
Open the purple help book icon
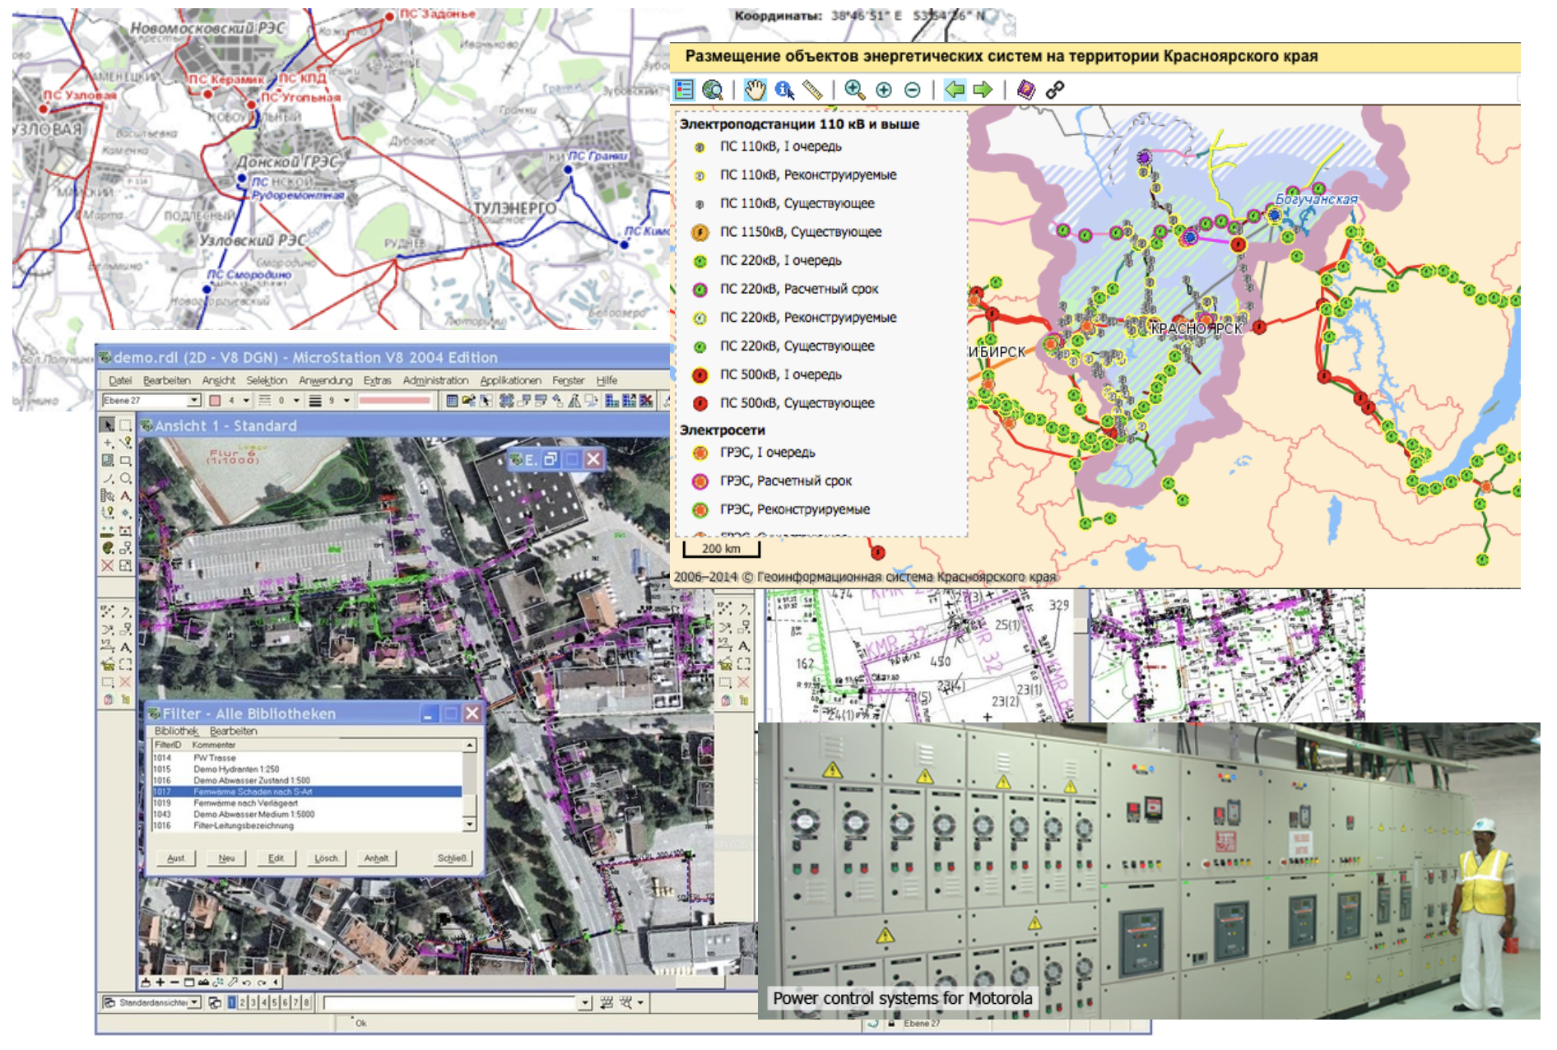[1025, 90]
